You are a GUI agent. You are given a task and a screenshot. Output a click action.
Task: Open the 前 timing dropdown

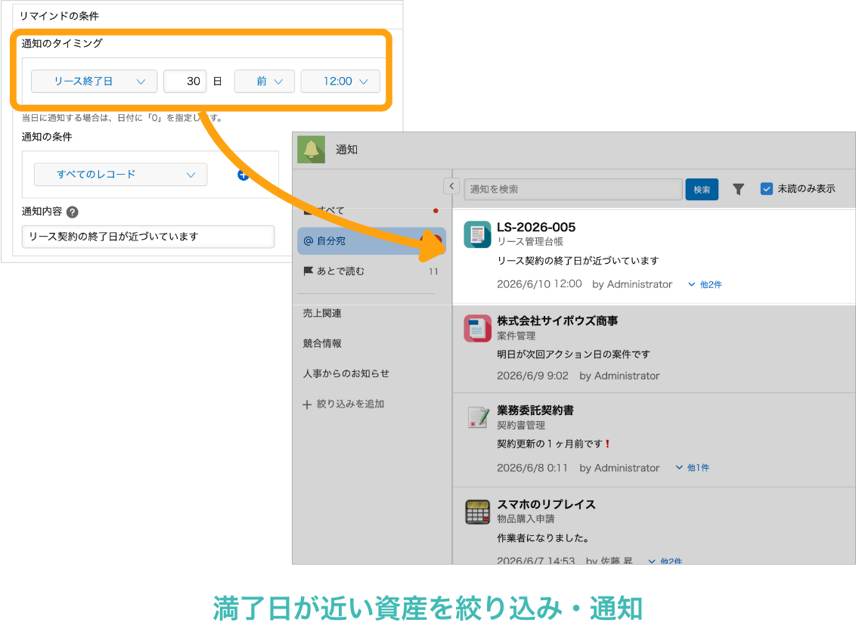click(265, 82)
